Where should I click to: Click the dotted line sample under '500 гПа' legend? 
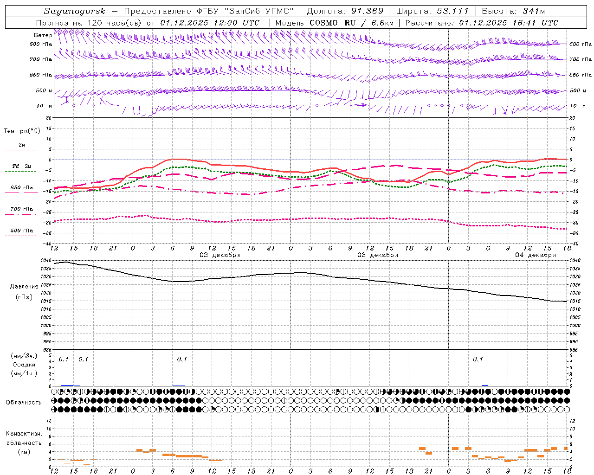[x=20, y=236]
